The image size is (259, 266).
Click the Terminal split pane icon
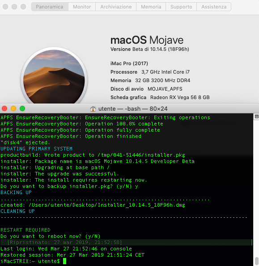pyautogui.click(x=257, y=116)
